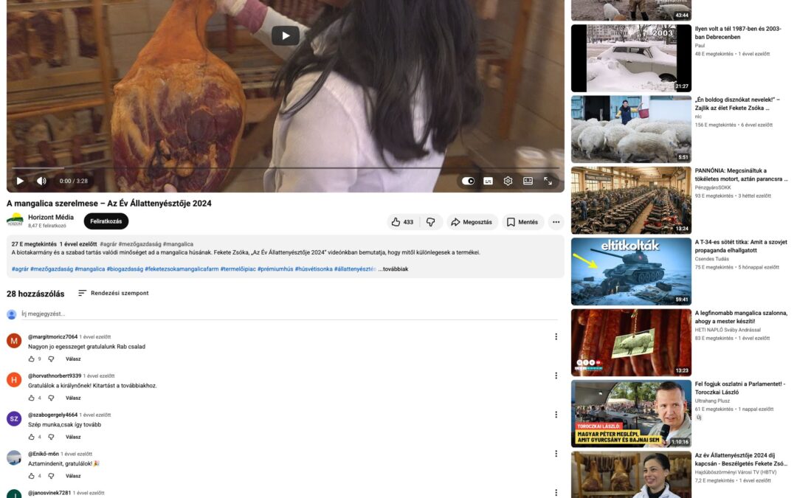The width and height of the screenshot is (797, 498).
Task: Open options menu for janosvinek7281 comment
Action: [556, 493]
